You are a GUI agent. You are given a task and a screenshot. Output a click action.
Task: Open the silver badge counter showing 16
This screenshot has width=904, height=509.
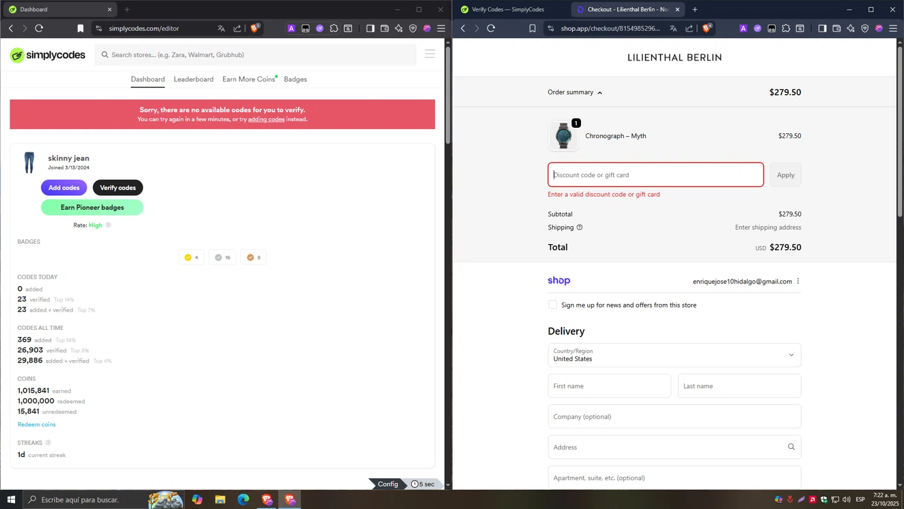[x=222, y=258]
